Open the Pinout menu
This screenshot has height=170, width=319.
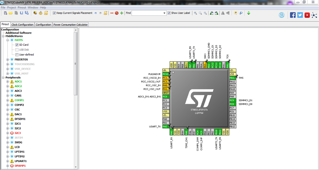coord(22,7)
